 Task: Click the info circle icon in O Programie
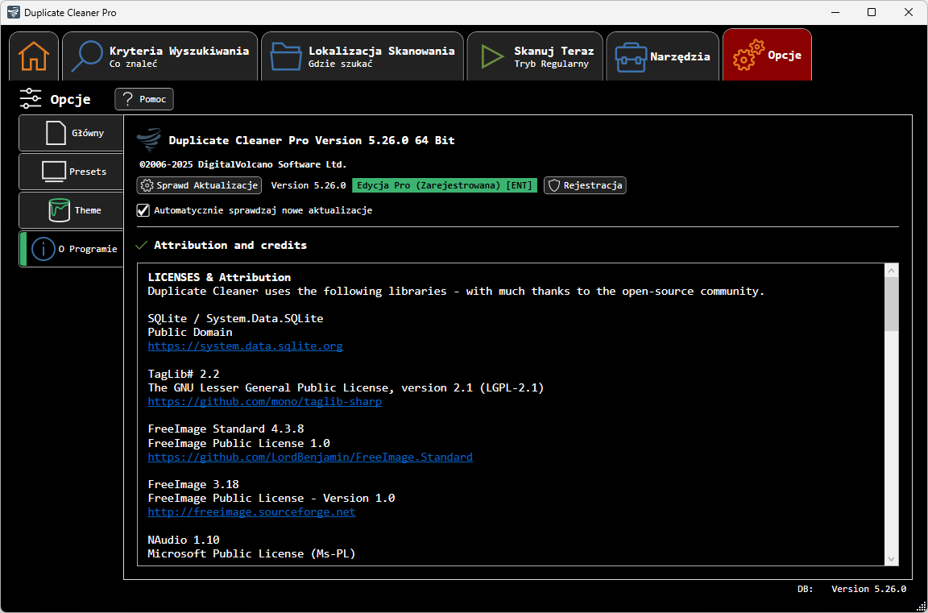coord(43,249)
